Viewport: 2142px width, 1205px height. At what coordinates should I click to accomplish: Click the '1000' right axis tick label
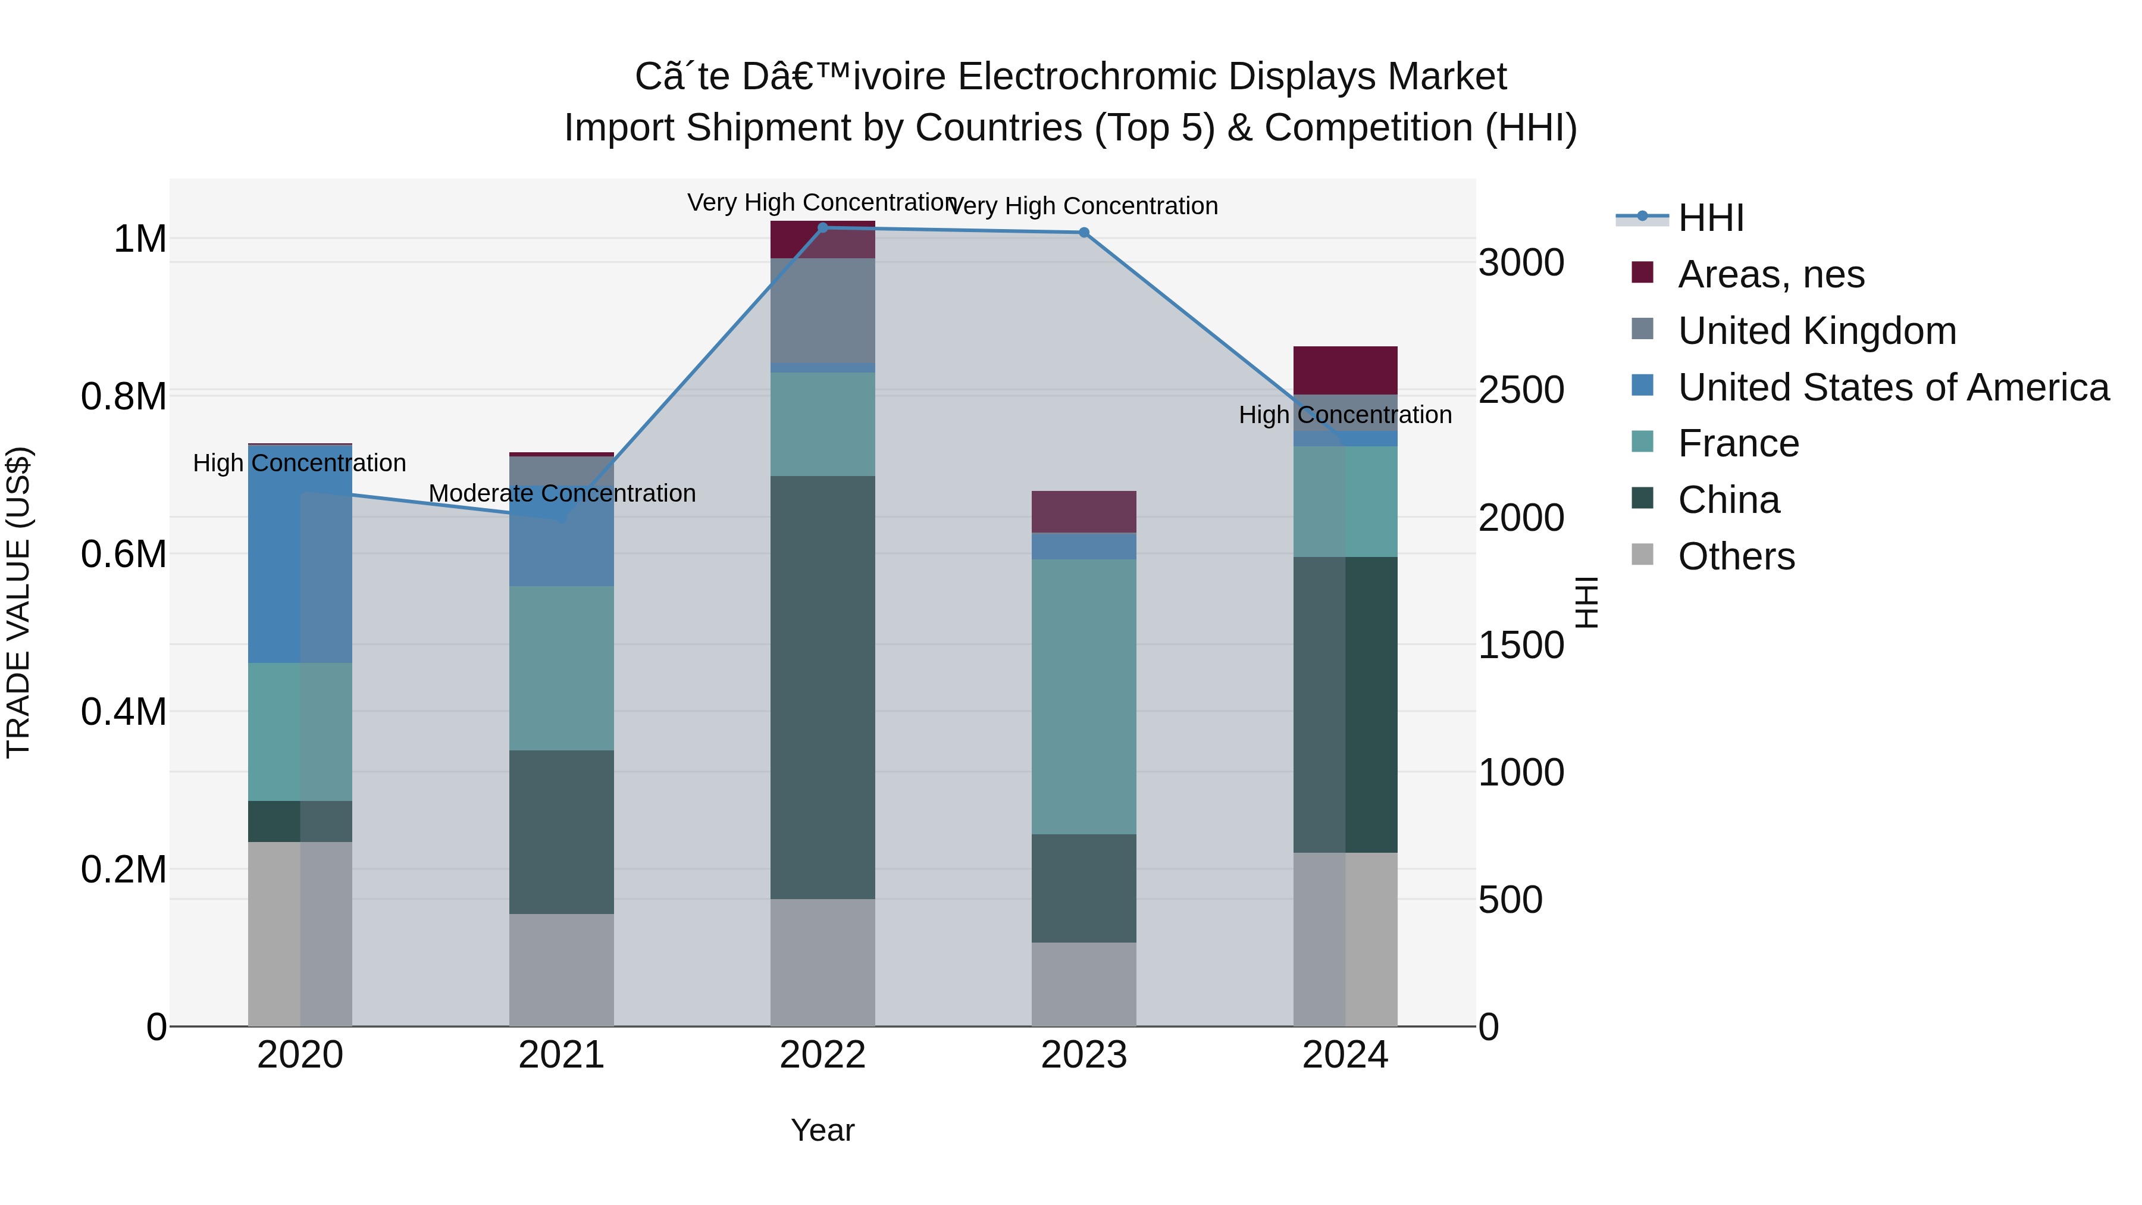pyautogui.click(x=1521, y=772)
